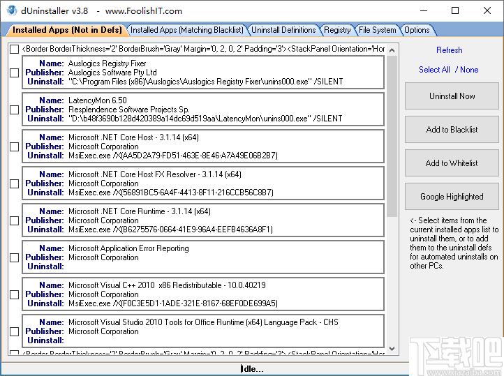Image resolution: width=504 pixels, height=376 pixels.
Task: Click the Auslogics Software Pty Ltd publisher
Action: click(x=112, y=73)
